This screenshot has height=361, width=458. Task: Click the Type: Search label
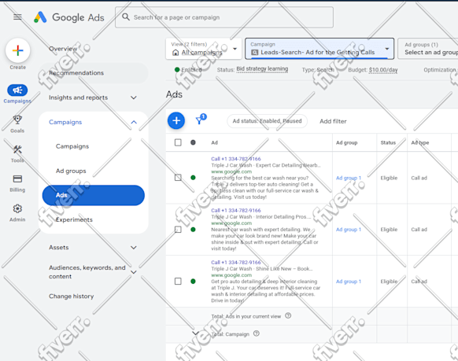point(318,70)
